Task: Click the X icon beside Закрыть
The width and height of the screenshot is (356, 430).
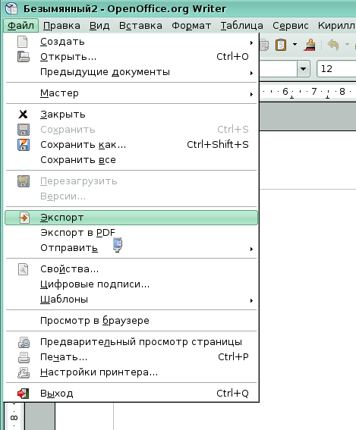Action: click(x=23, y=114)
